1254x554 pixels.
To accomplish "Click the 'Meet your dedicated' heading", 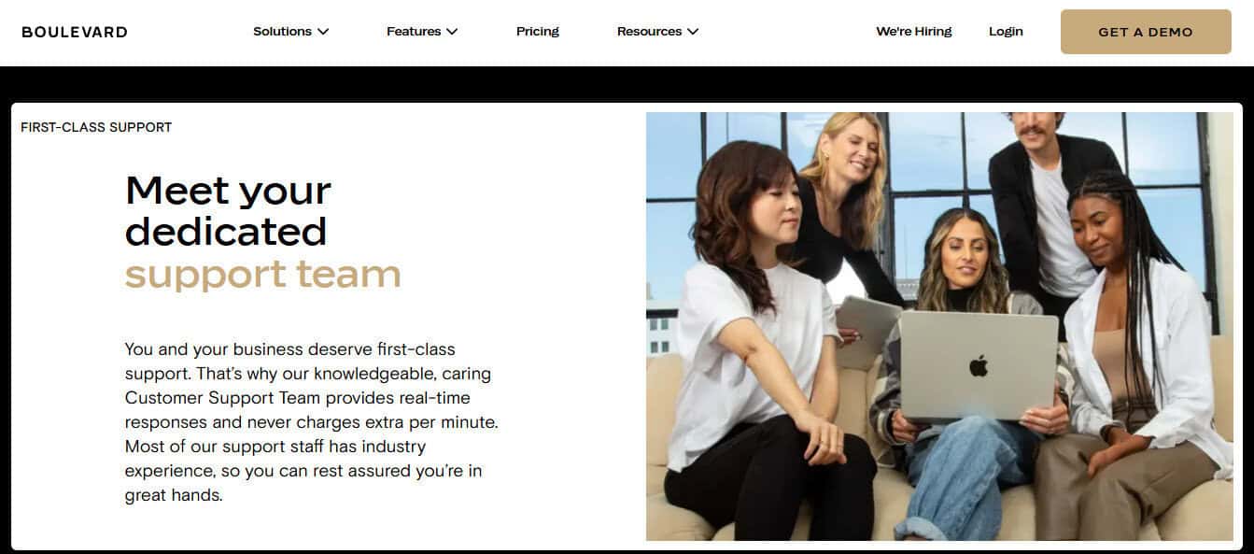I will coord(229,210).
